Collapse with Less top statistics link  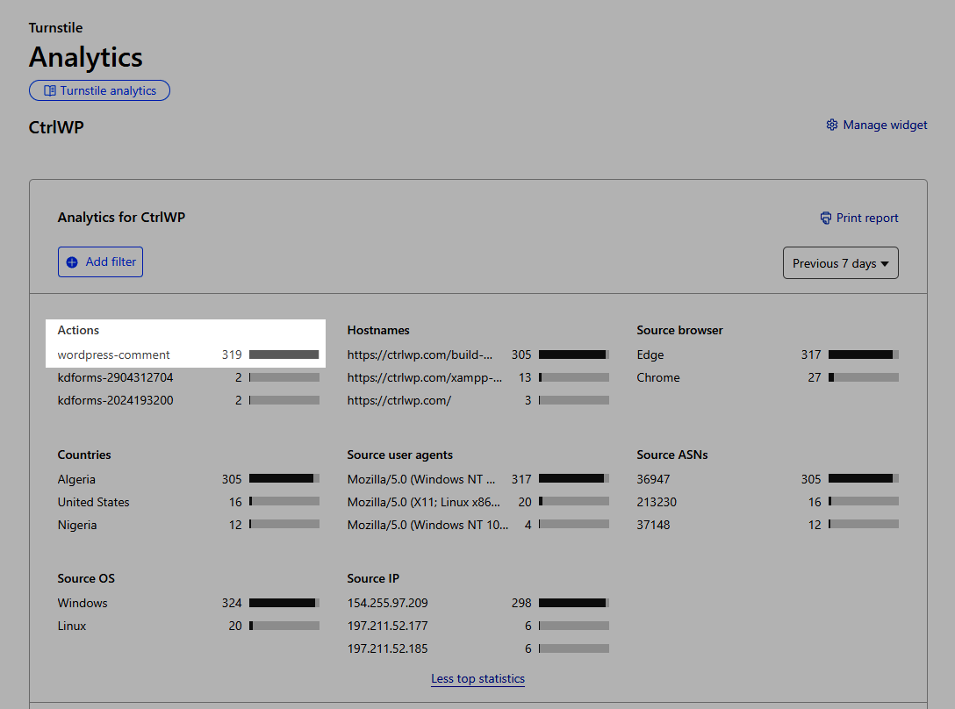pos(477,678)
